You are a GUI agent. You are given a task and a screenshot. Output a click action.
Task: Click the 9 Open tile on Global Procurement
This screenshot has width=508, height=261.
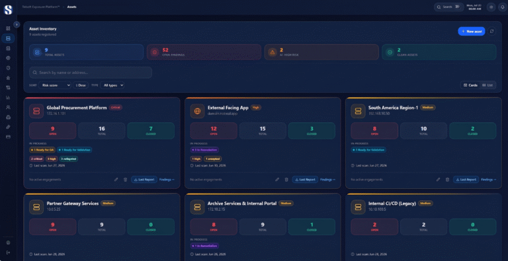(x=53, y=131)
